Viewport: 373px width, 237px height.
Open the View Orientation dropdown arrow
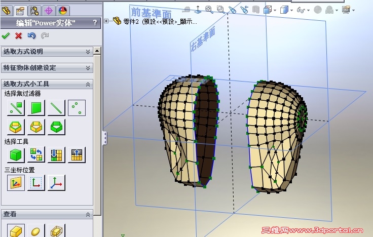click(275, 11)
